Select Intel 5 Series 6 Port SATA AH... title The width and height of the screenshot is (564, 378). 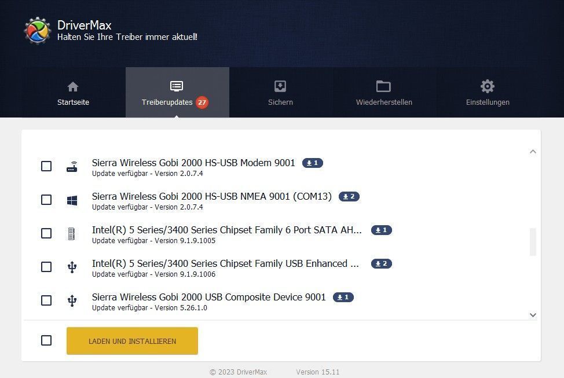[x=227, y=230]
